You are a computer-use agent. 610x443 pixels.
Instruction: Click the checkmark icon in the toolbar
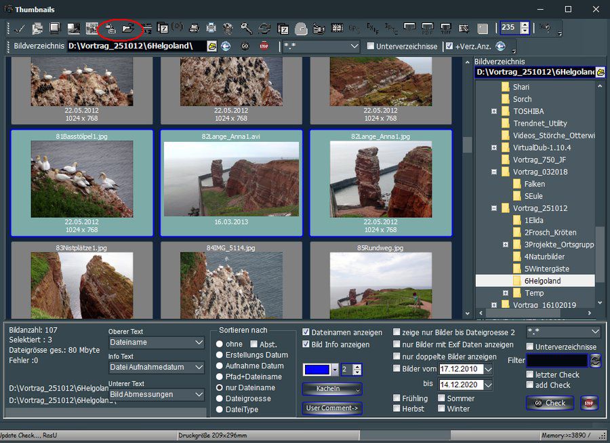click(20, 28)
